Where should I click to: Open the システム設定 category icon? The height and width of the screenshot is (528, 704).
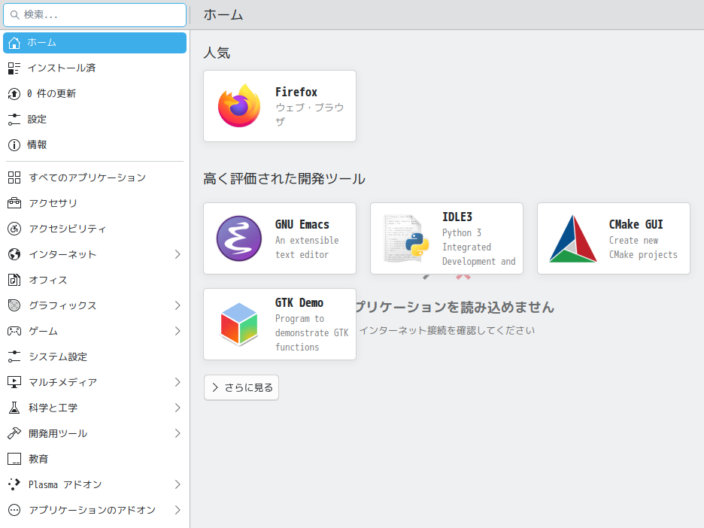tap(13, 356)
